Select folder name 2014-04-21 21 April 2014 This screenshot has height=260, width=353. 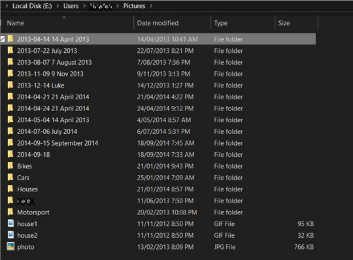(53, 97)
